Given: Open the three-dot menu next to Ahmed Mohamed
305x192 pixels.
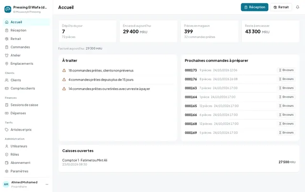Looking at the screenshot, I should [x=47, y=184].
